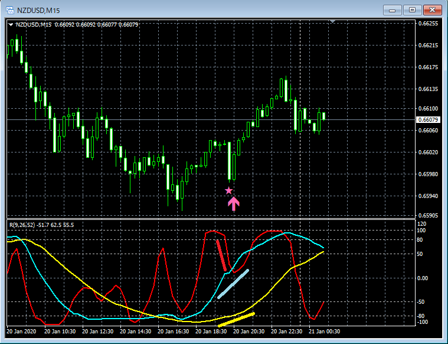
Task: Click the 0.65905 price axis label
Action: (x=428, y=215)
